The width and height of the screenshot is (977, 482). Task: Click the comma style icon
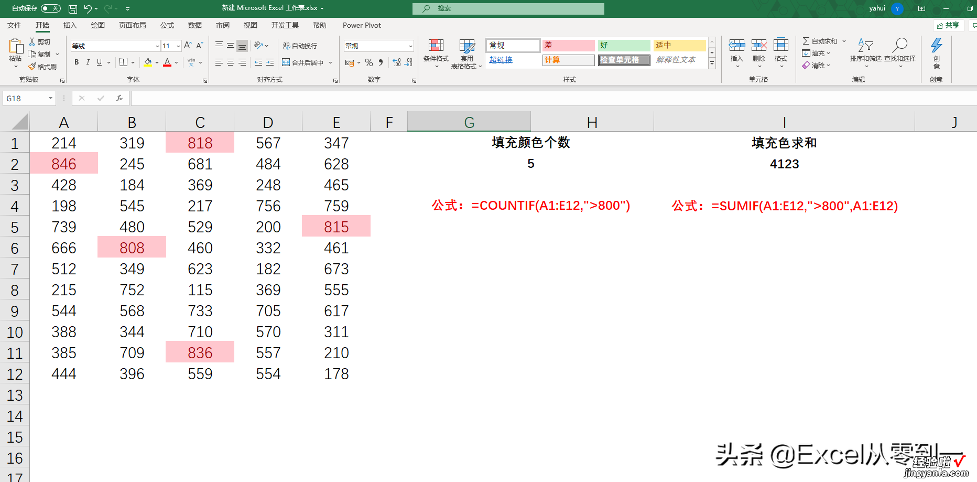[381, 62]
